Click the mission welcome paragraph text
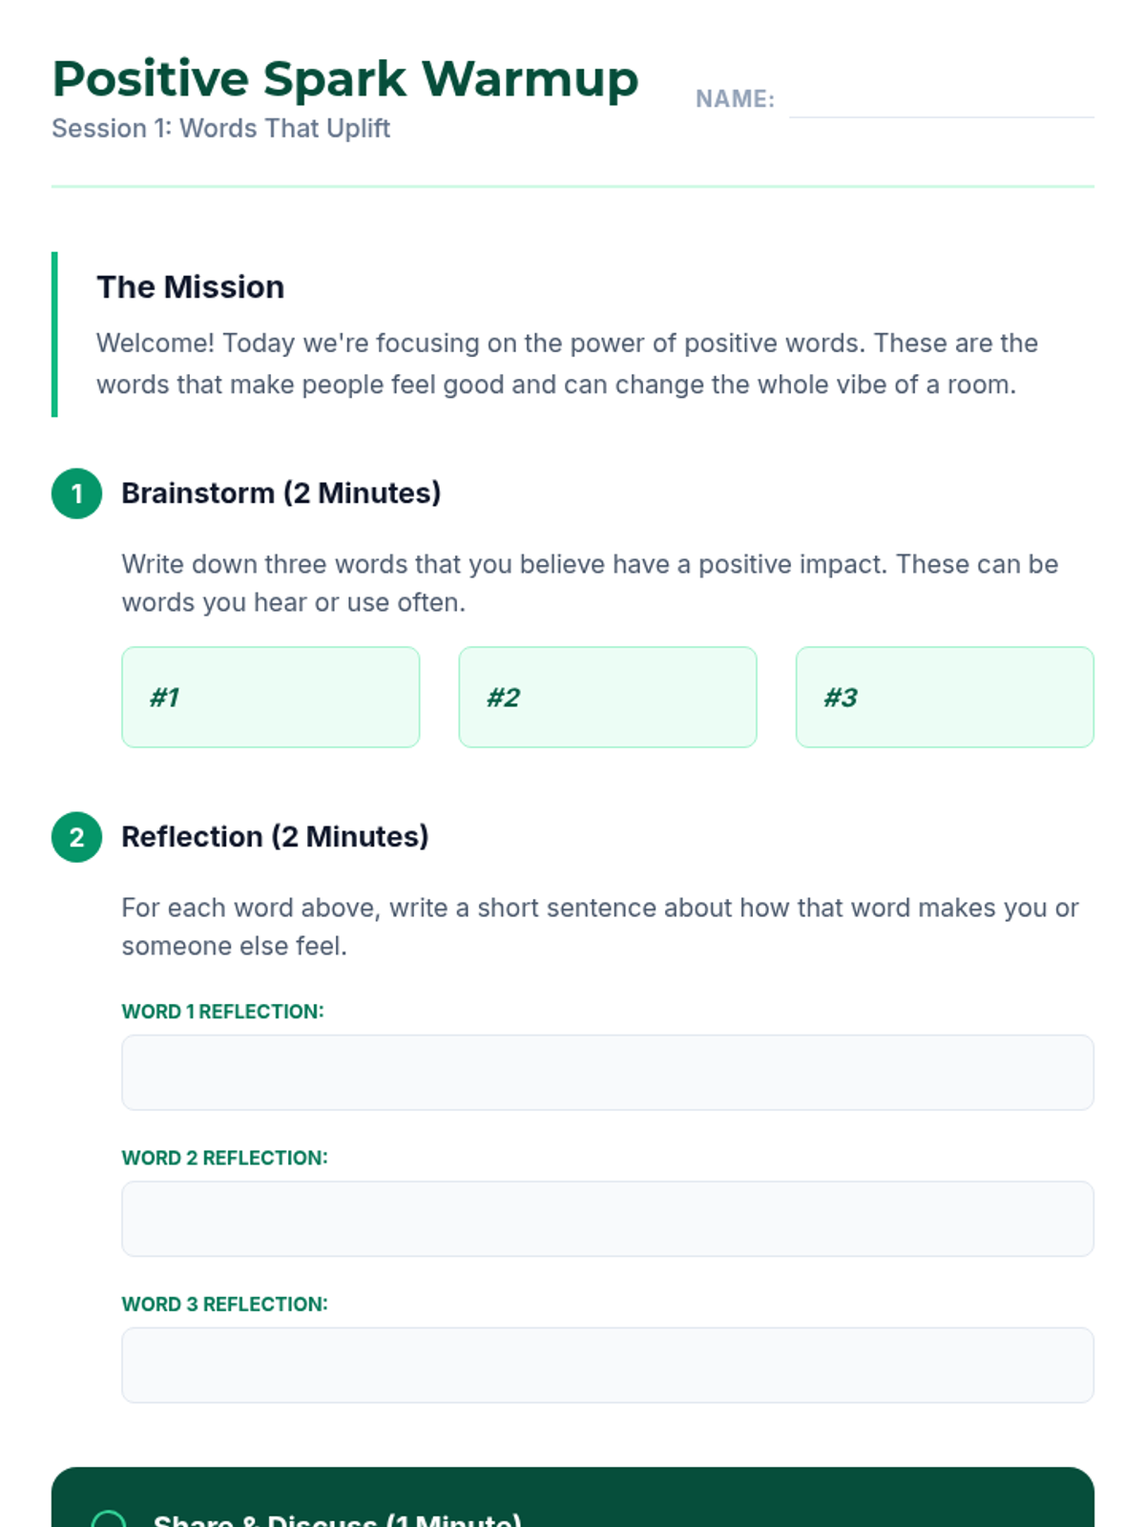This screenshot has width=1145, height=1527. pyautogui.click(x=566, y=364)
